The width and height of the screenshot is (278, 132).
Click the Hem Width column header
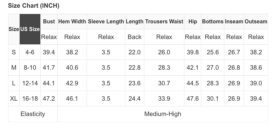tap(72, 21)
